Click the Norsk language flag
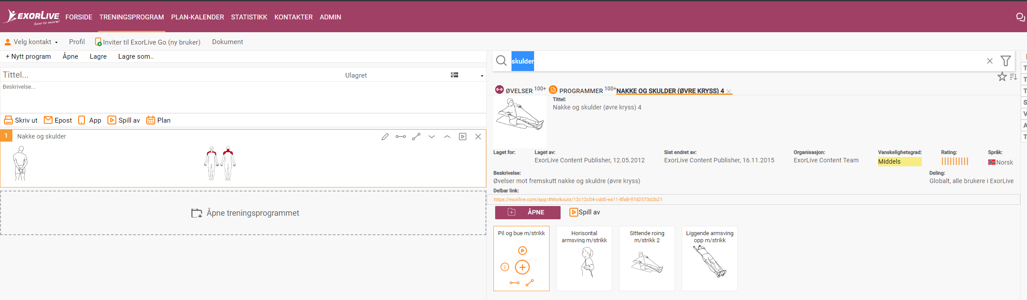The height and width of the screenshot is (300, 1027). pyautogui.click(x=992, y=162)
